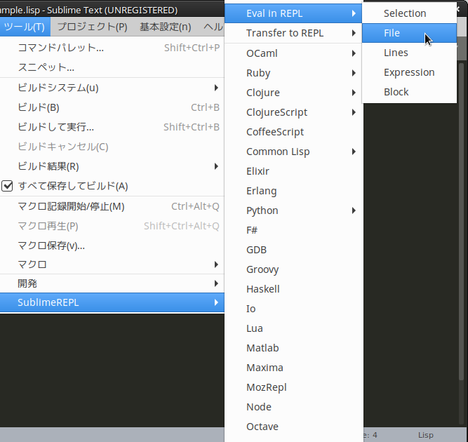Expand the Ruby REPL submenu

(x=294, y=73)
